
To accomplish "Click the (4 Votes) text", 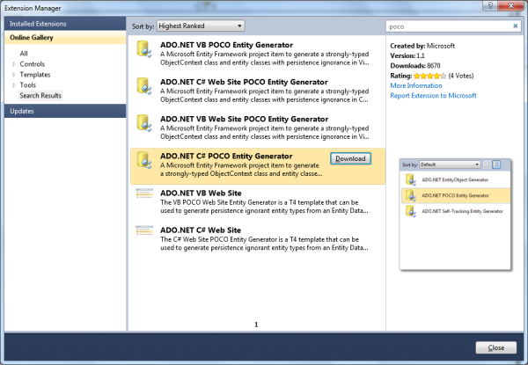I will (x=460, y=76).
